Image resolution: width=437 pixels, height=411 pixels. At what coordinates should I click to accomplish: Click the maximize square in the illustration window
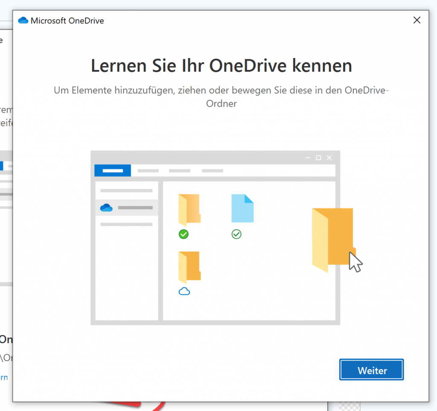318,157
